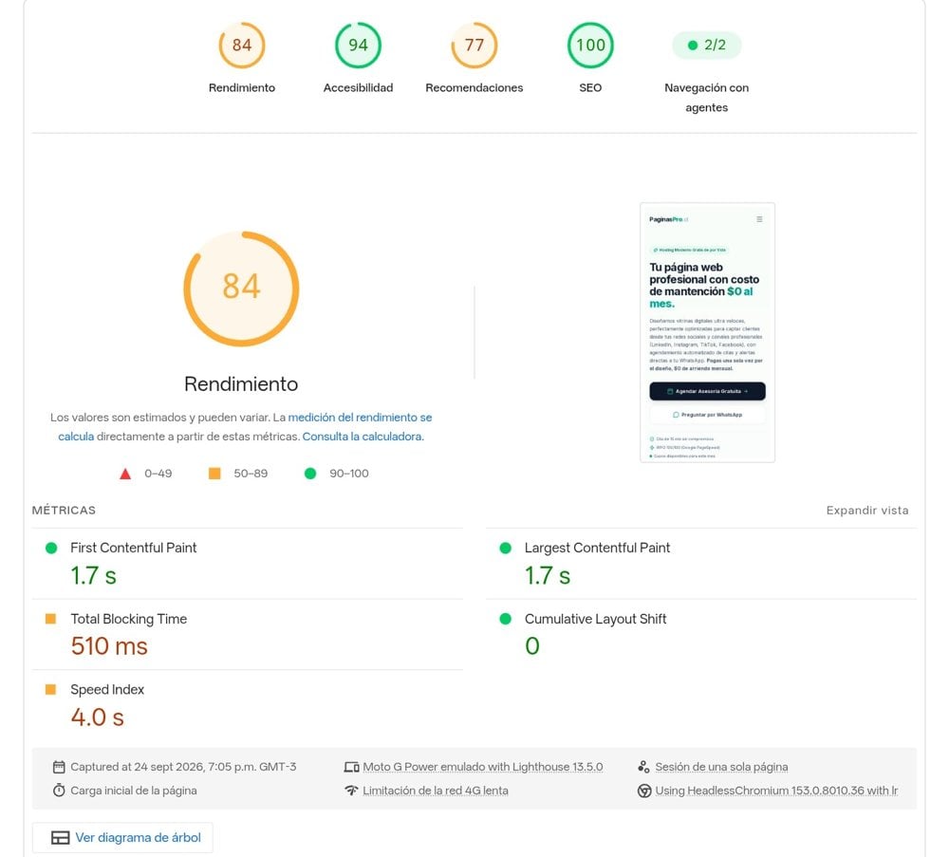Screen dimensions: 949x857
Task: Click the 1.7 s First Contentful Paint value
Action: (x=93, y=575)
